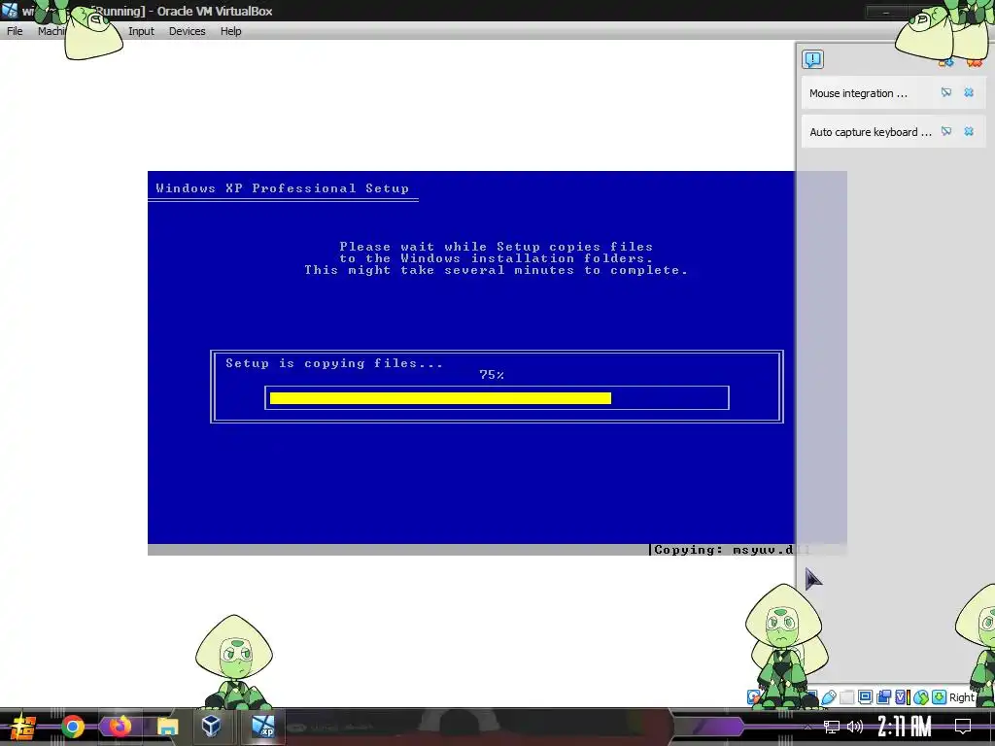The width and height of the screenshot is (995, 746).
Task: Open the 2:11 AM clock
Action: point(905,727)
